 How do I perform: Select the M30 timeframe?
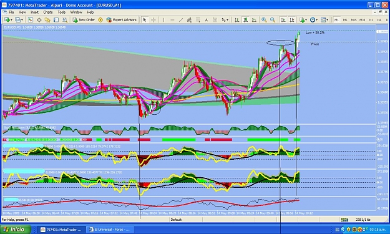click(362, 20)
